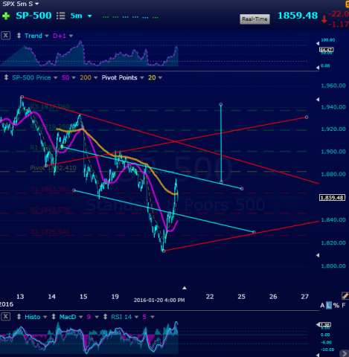349x357 pixels.
Task: Click the green plus add-symbol icon
Action: [x=6, y=16]
